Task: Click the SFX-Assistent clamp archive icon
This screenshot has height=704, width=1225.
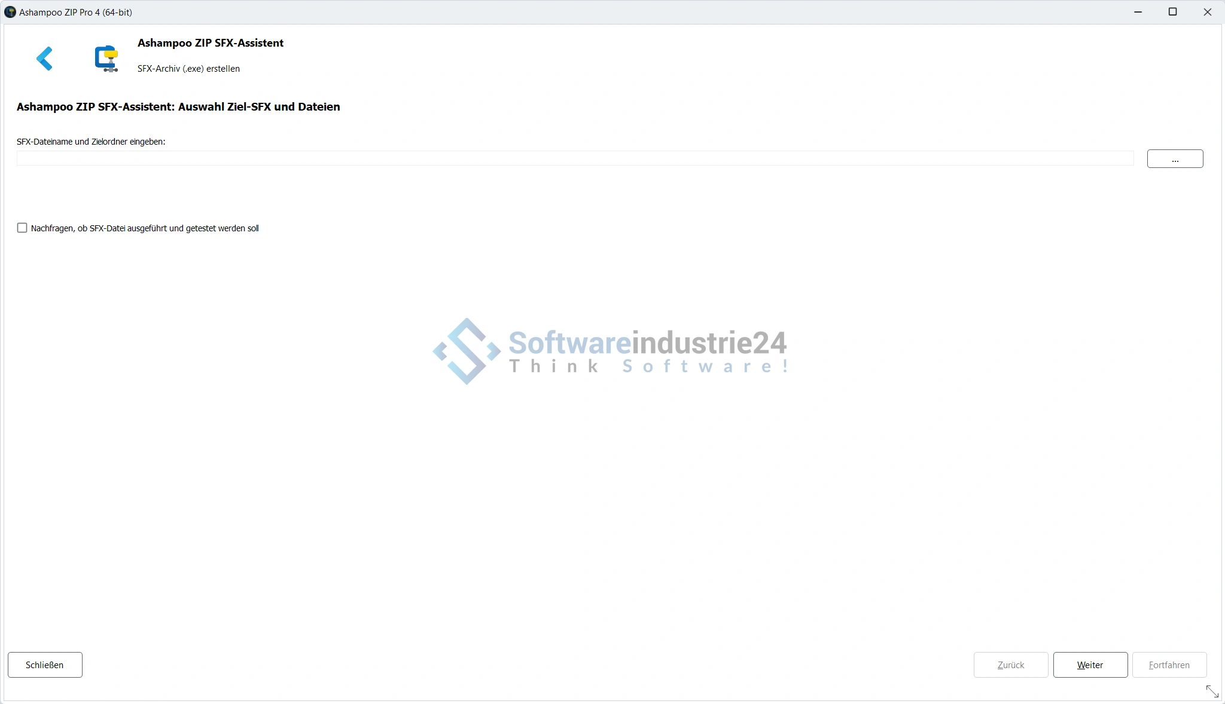Action: pos(106,59)
